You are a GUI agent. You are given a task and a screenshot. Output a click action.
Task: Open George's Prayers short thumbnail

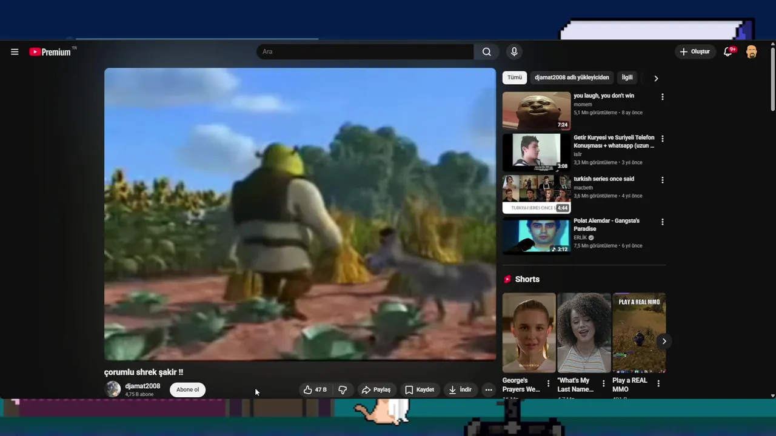click(529, 333)
